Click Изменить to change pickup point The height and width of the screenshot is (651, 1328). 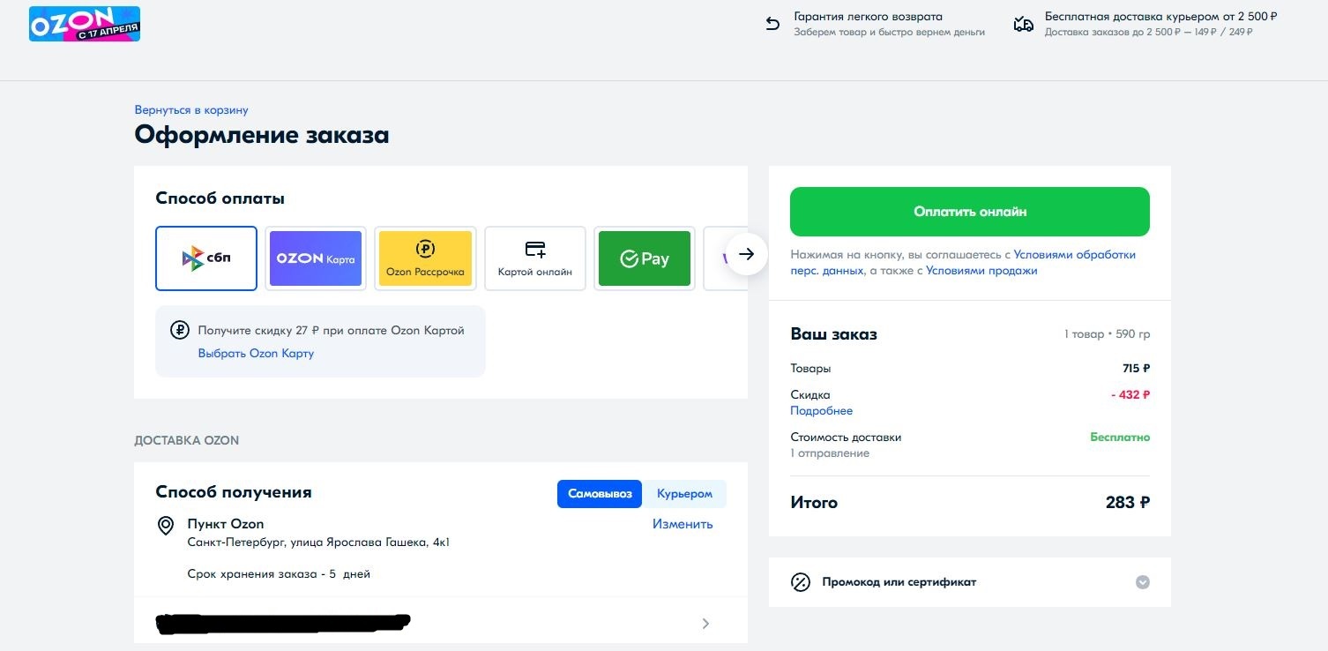(x=683, y=524)
